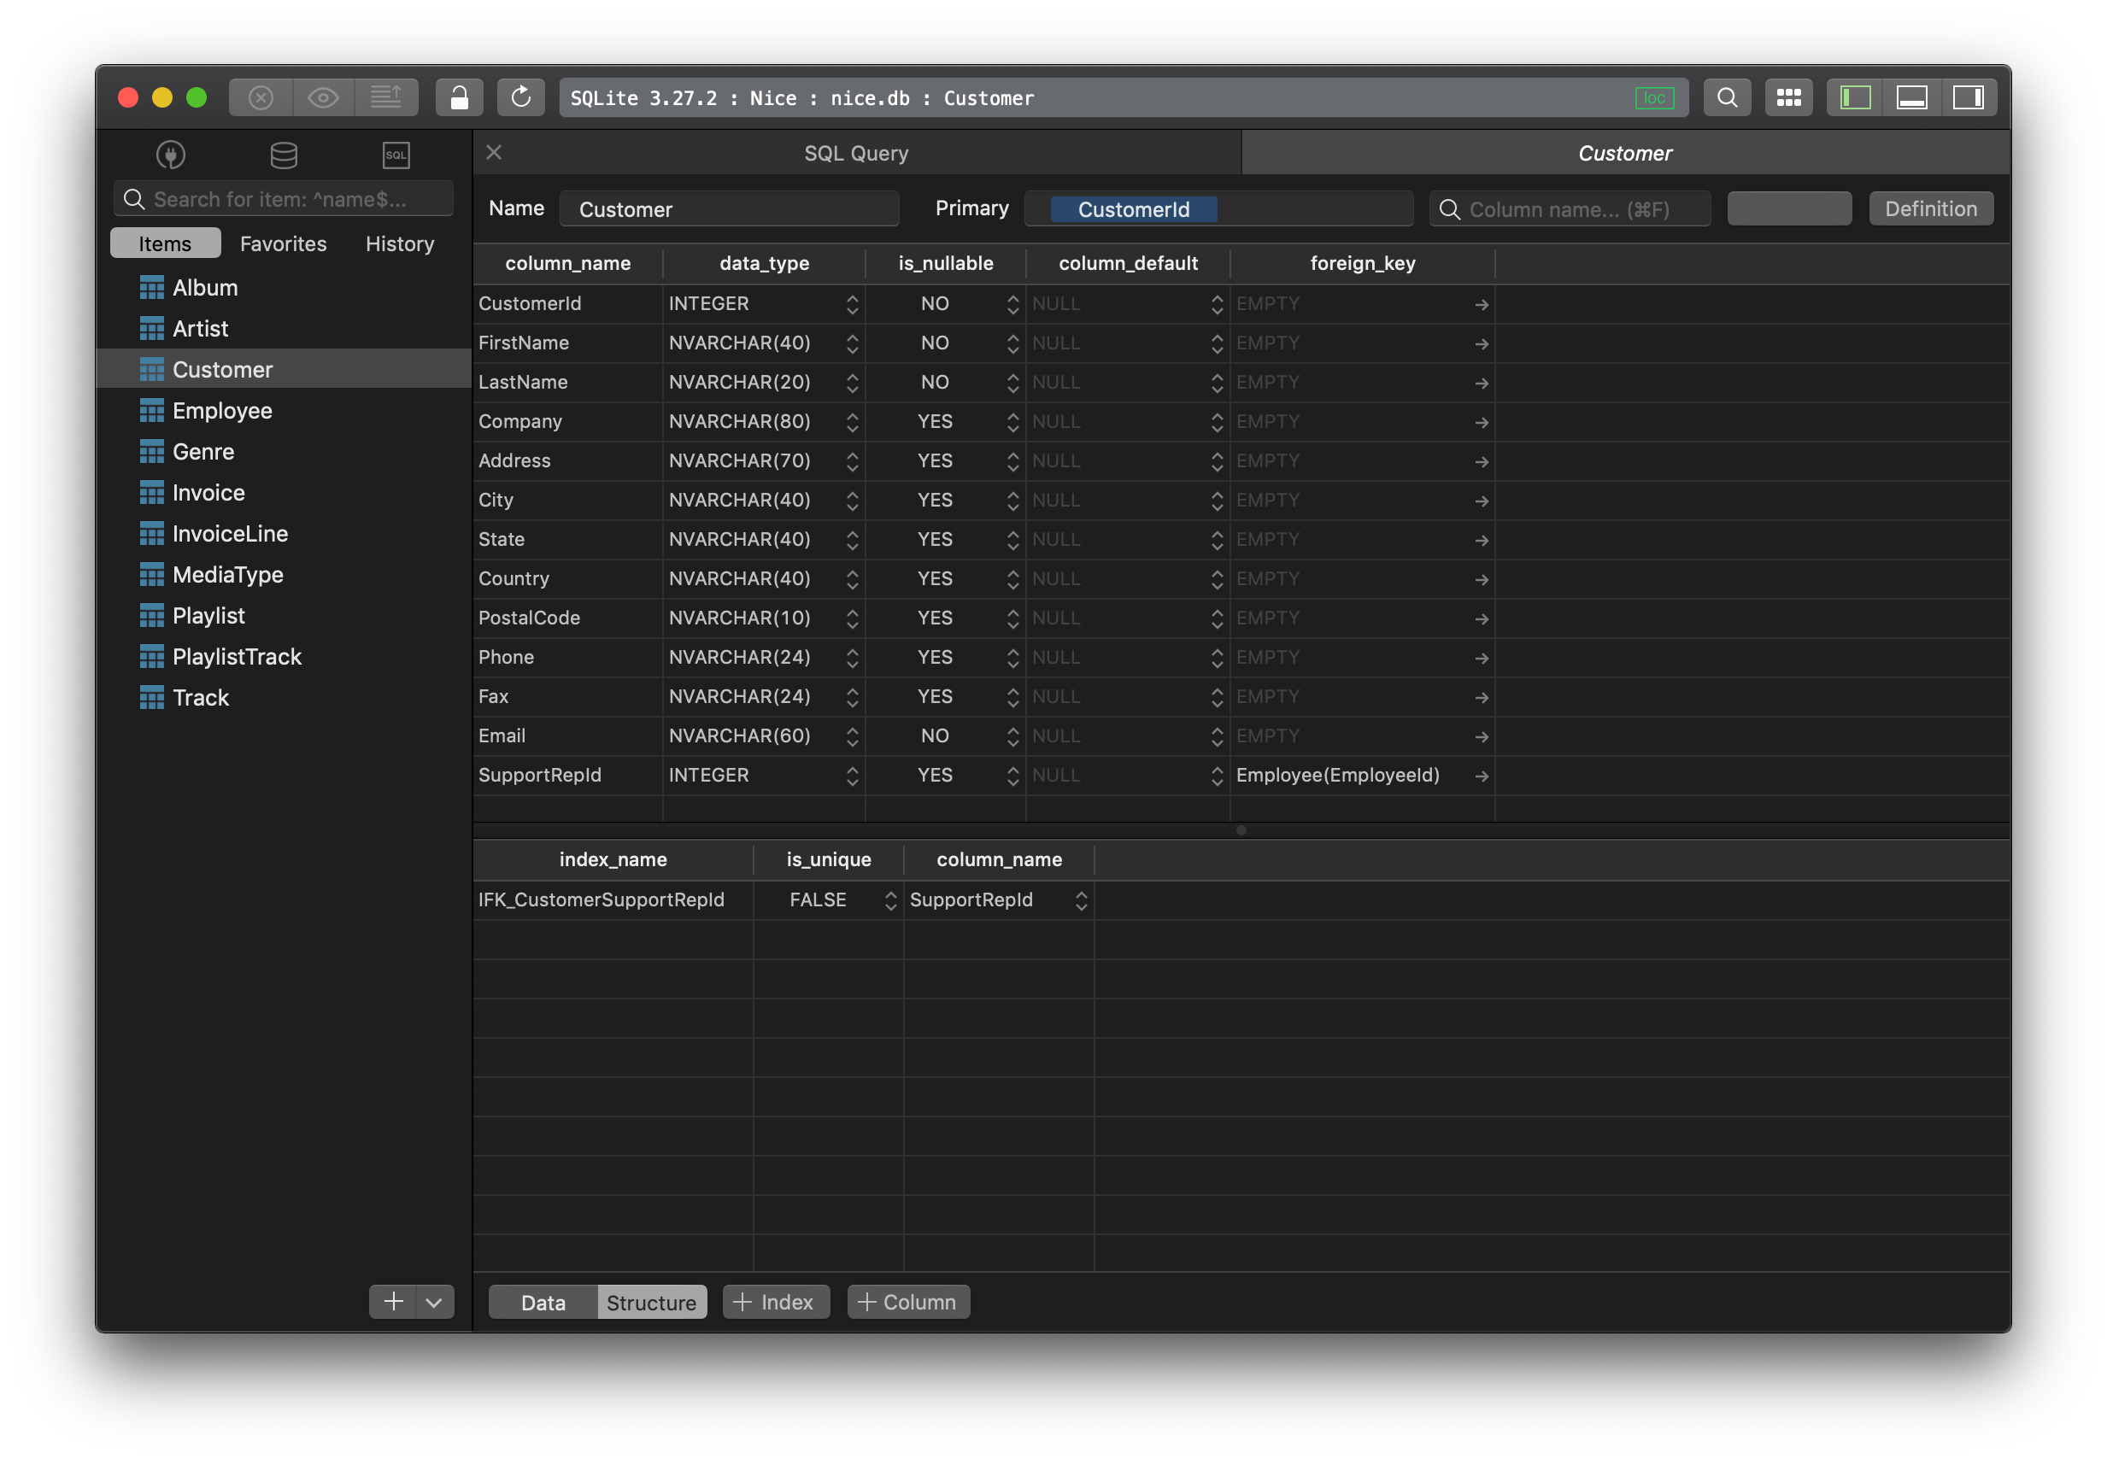Image resolution: width=2107 pixels, height=1459 pixels.
Task: Click the add Column button
Action: pos(907,1302)
